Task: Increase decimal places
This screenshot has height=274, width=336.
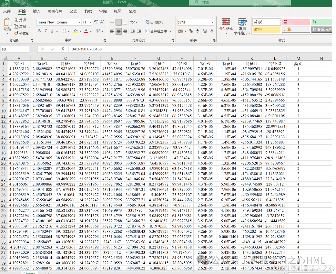Action: [x=205, y=31]
